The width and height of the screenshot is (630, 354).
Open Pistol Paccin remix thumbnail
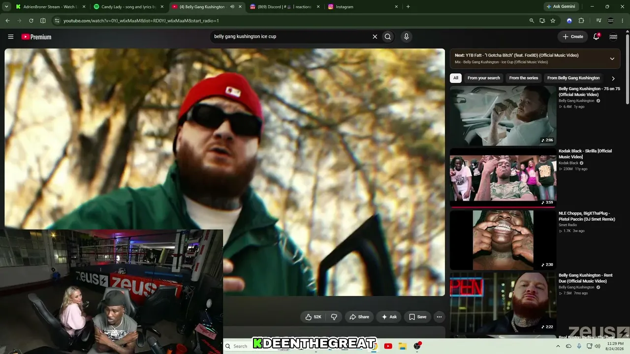503,240
